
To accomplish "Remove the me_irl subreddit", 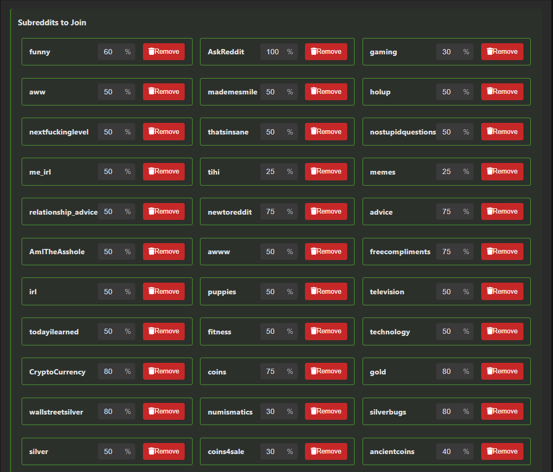I will click(164, 171).
